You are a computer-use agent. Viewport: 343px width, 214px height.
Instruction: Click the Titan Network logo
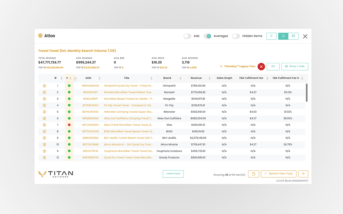pos(56,174)
